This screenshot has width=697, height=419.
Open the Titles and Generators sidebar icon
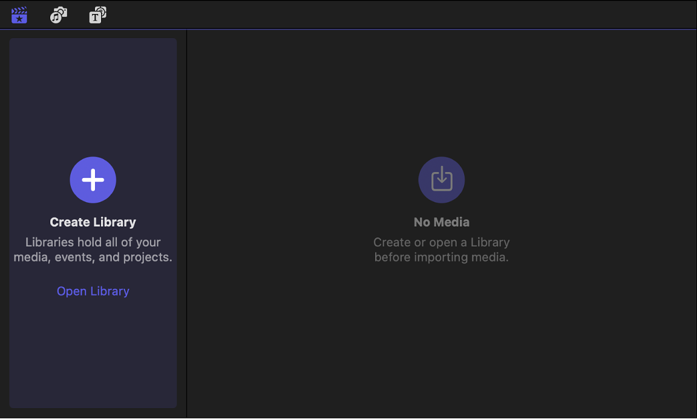click(97, 15)
